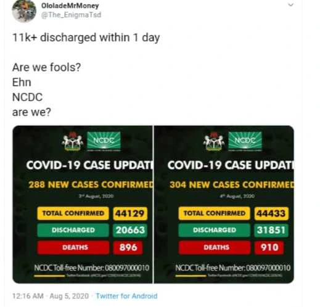The image size is (320, 307).
Task: Open the Twitter for Android source link
Action: click(126, 296)
